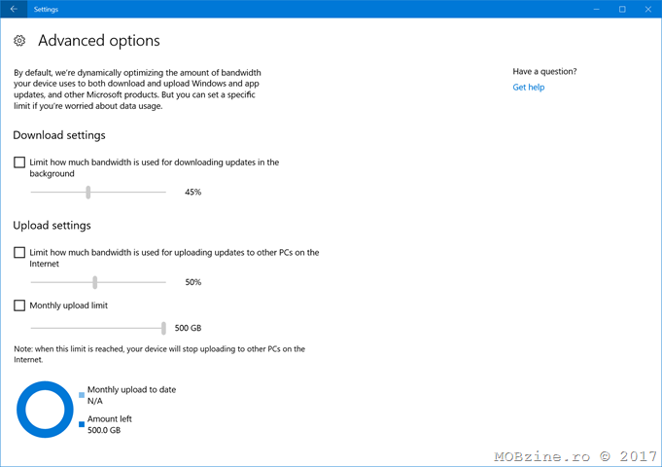Click the Upload settings section heading

coord(52,226)
